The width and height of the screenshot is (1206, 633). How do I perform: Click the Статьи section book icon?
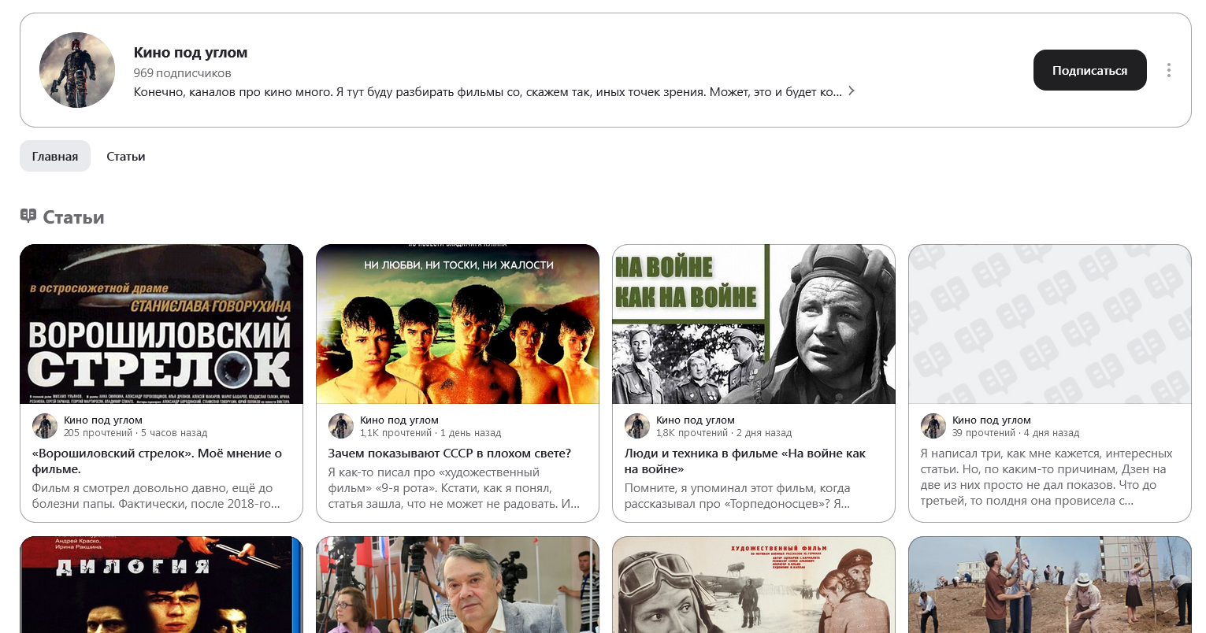(x=28, y=216)
